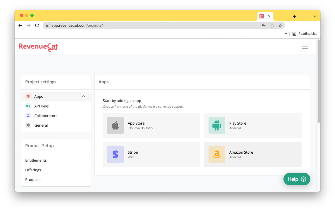Collapse the Apps section chevron
This screenshot has height=211, width=335.
[x=84, y=96]
